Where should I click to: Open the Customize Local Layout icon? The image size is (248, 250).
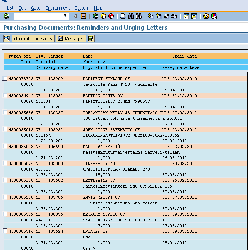(x=214, y=16)
